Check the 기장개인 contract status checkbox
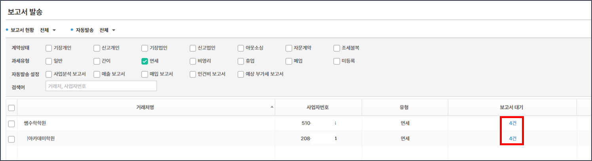592x161 pixels. 49,48
